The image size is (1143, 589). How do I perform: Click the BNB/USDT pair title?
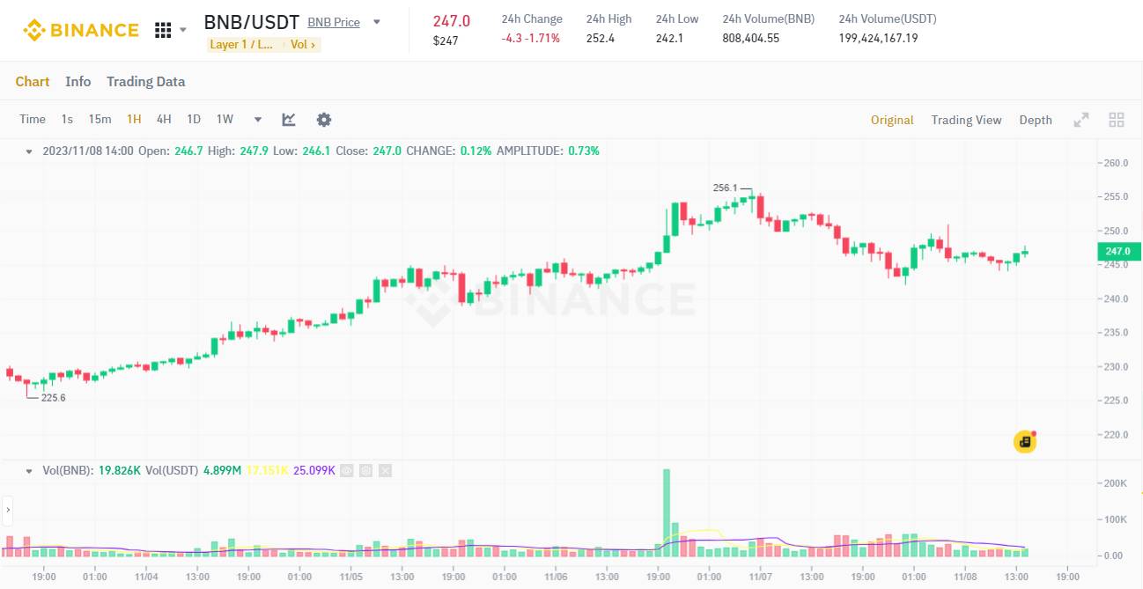tap(252, 22)
